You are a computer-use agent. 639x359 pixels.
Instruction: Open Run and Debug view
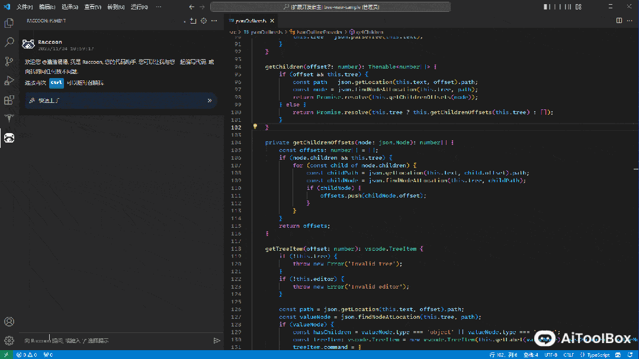click(9, 80)
